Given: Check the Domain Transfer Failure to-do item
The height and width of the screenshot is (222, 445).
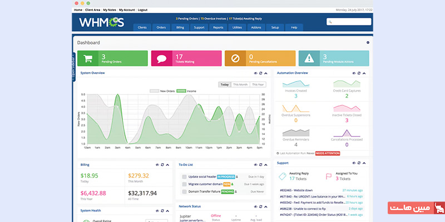Looking at the screenshot, I should click(x=184, y=191).
